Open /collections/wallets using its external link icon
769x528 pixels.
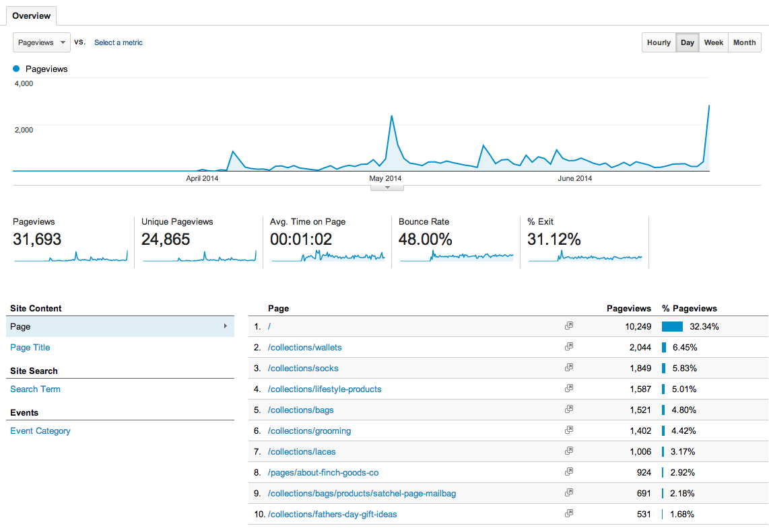(569, 346)
